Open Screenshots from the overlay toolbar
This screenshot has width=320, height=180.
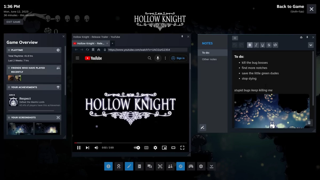click(160, 166)
